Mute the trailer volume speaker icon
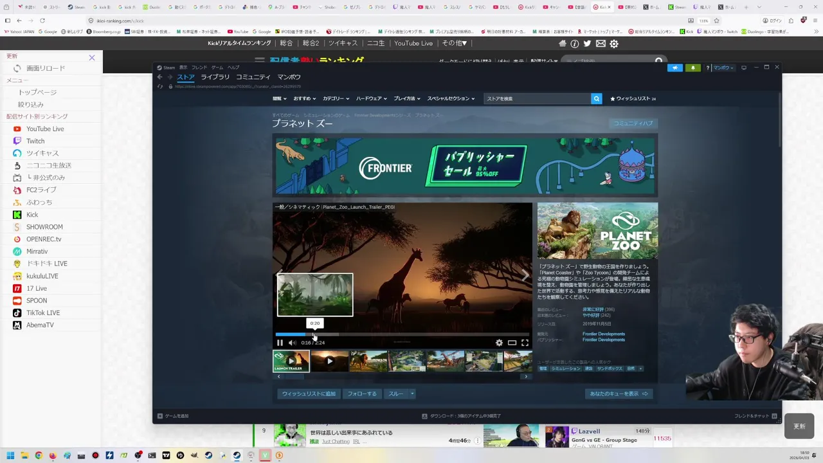 293,343
